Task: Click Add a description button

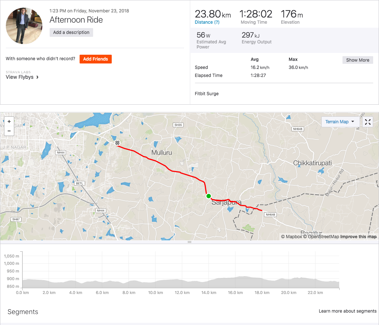Action: pos(71,32)
